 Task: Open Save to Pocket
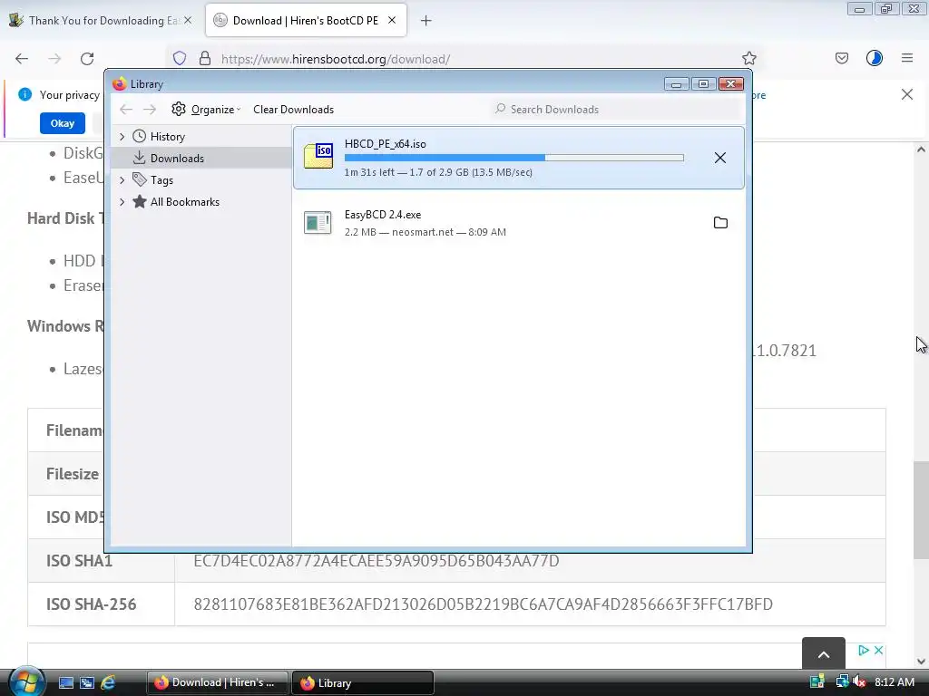click(841, 58)
